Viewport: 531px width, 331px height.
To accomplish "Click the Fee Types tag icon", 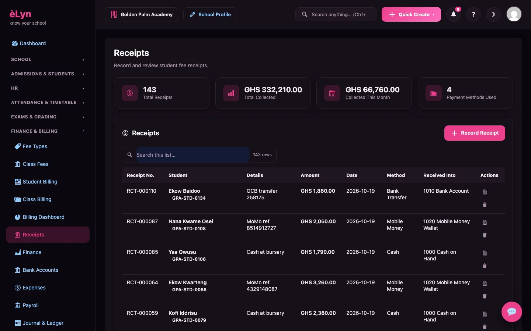I will (18, 146).
